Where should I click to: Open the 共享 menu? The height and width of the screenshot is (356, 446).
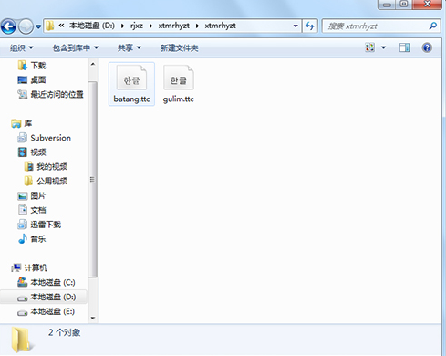coord(130,47)
